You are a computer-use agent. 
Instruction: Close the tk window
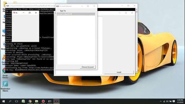coord(36,13)
